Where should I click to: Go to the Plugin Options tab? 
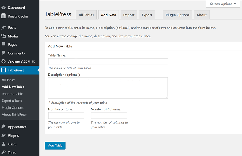pos(177,15)
